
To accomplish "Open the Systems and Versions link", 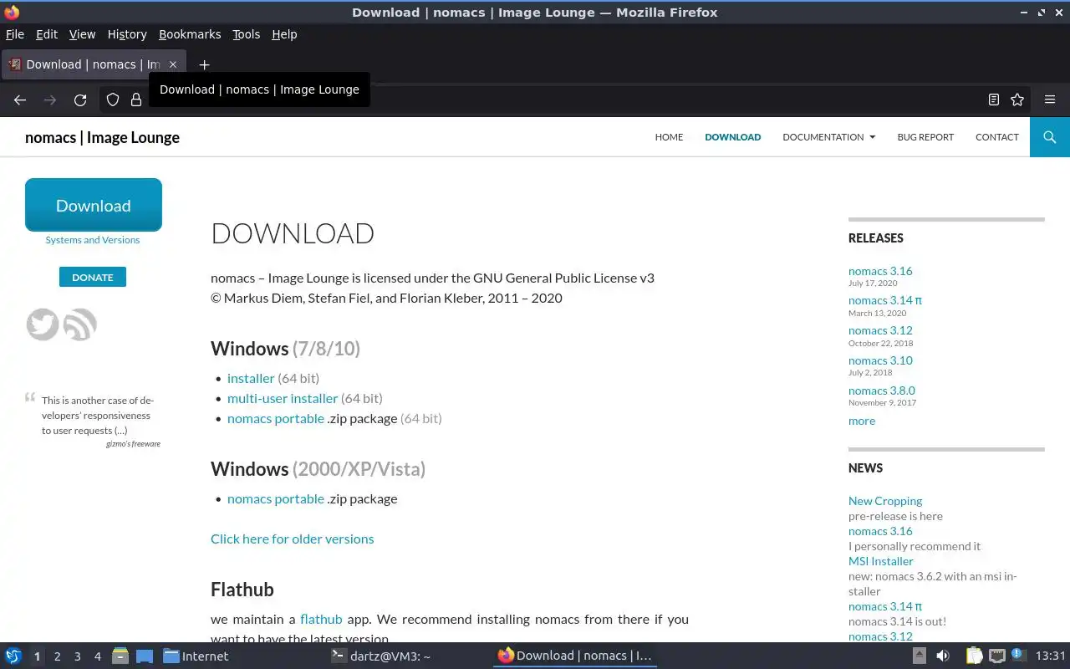I will [93, 240].
